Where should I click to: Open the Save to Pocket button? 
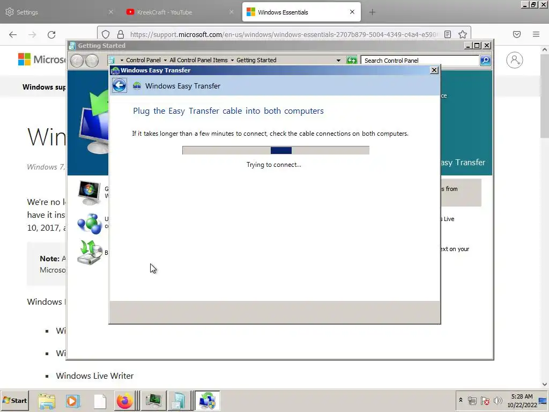517,34
